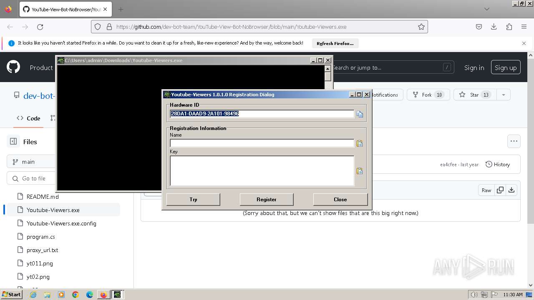Click Sign in link on GitHub
The image size is (534, 300).
(474, 67)
